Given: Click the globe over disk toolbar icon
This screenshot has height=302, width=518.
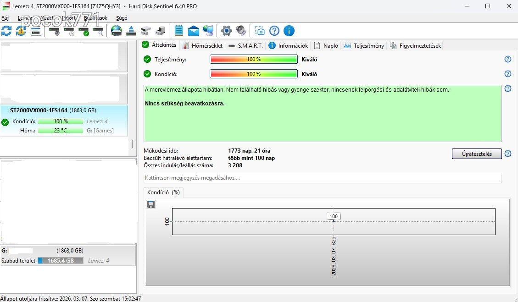Looking at the screenshot, I should point(116,31).
